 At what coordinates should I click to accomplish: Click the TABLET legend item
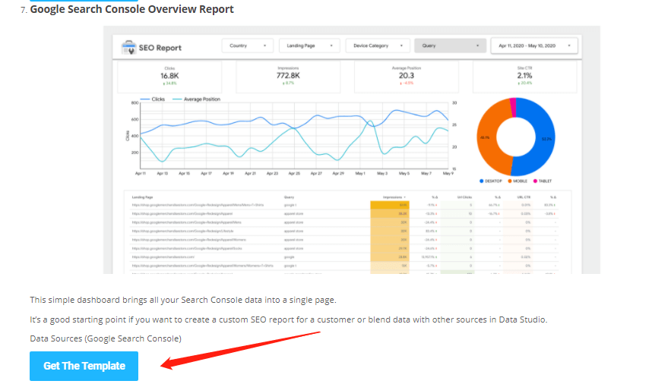pyautogui.click(x=543, y=181)
